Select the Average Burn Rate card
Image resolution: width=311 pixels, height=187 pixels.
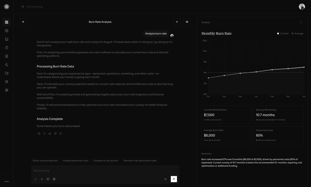click(x=226, y=135)
